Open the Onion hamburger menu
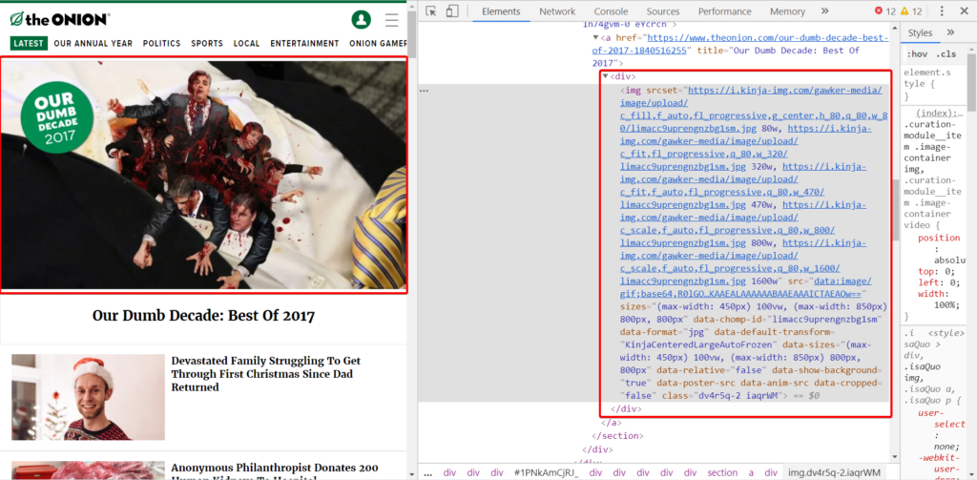 391,20
